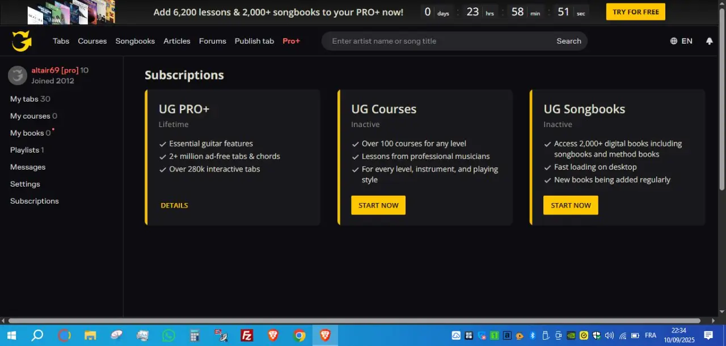Click the highlighted active Brave taskbar icon
This screenshot has width=726, height=346.
(x=325, y=335)
